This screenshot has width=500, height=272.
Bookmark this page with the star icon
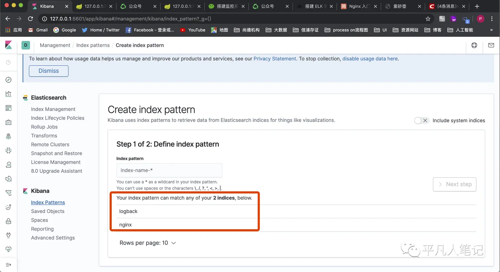tap(428, 19)
